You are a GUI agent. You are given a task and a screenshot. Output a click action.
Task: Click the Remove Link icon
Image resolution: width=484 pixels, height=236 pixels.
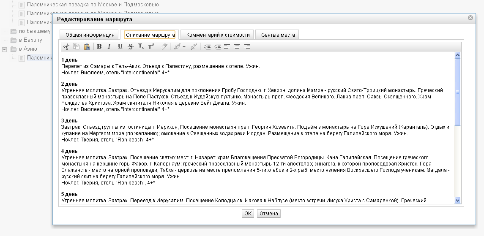[x=194, y=46]
